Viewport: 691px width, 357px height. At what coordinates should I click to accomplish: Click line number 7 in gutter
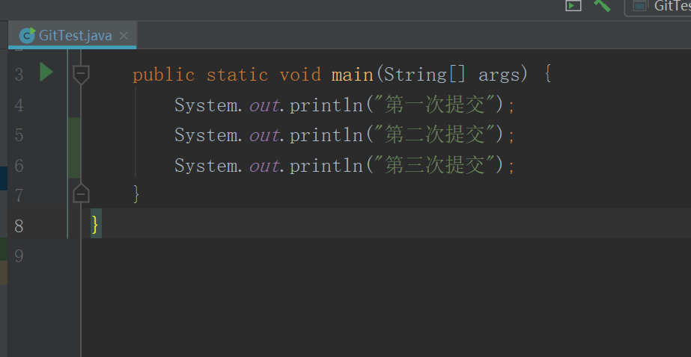19,195
